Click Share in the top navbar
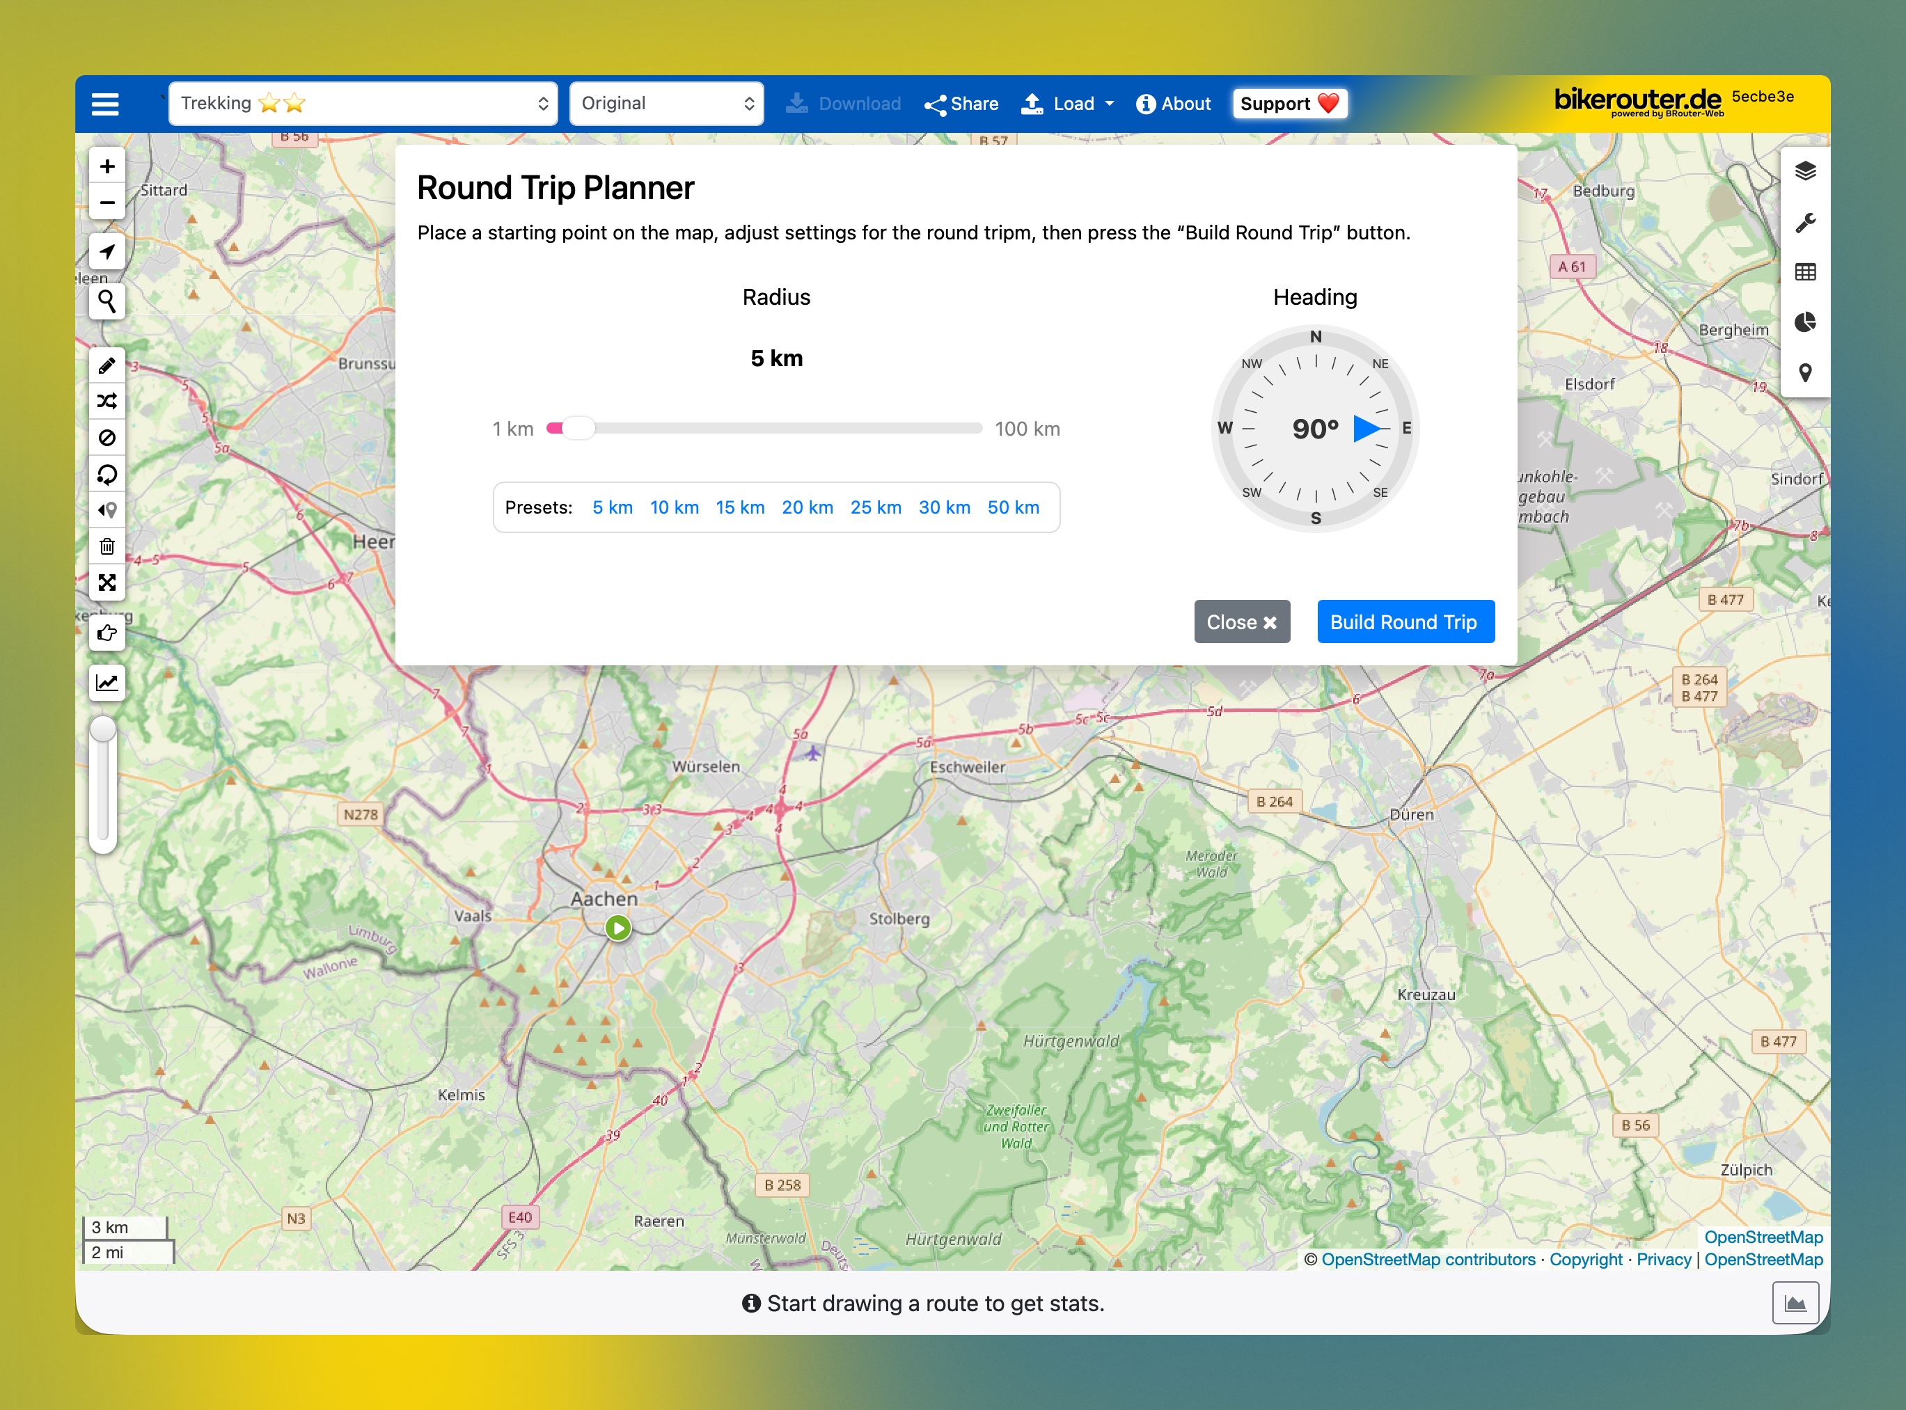 (x=961, y=104)
